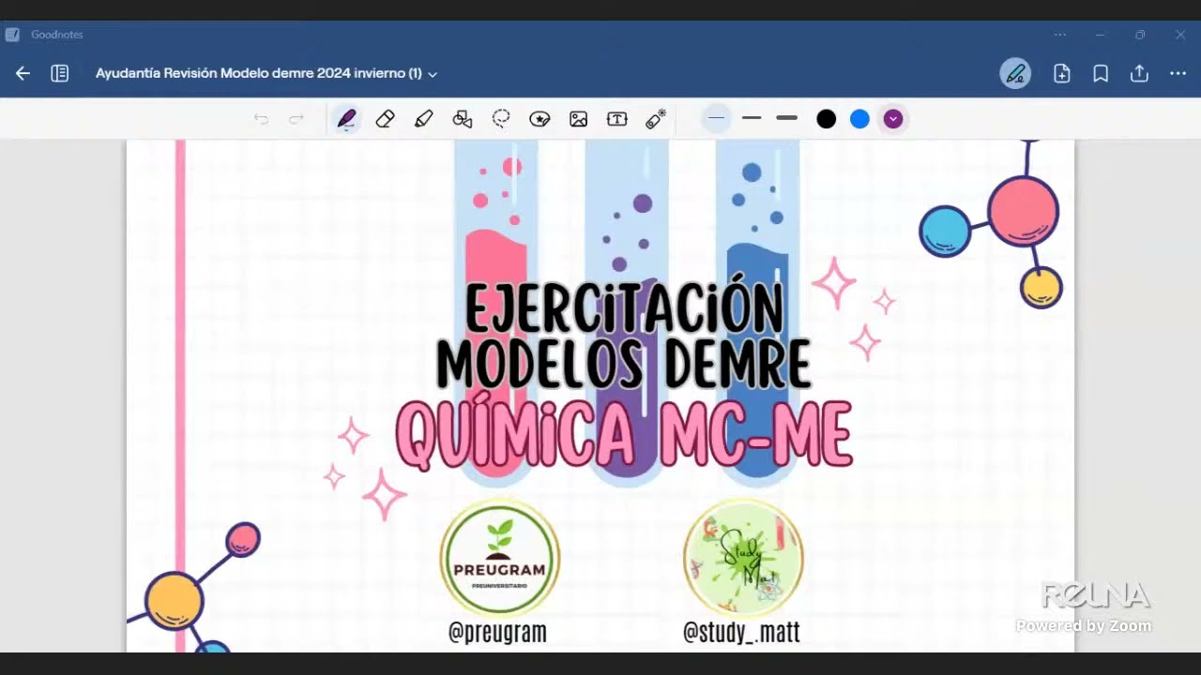Select the Text box tool
The height and width of the screenshot is (675, 1201).
click(x=616, y=119)
